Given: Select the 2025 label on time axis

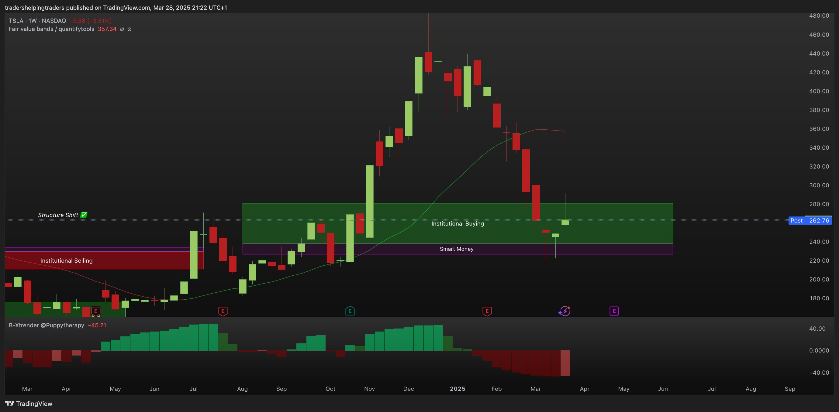Looking at the screenshot, I should [457, 389].
